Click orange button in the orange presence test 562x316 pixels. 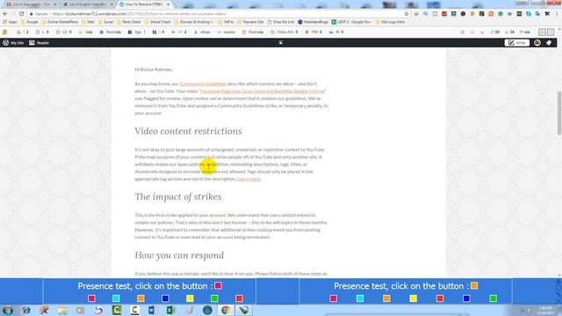(386, 298)
